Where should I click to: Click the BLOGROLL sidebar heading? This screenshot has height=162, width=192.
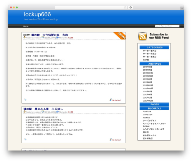154,108
